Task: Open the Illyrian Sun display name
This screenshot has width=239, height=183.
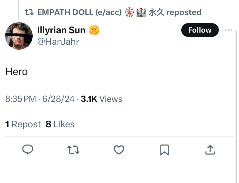Action: pos(61,30)
